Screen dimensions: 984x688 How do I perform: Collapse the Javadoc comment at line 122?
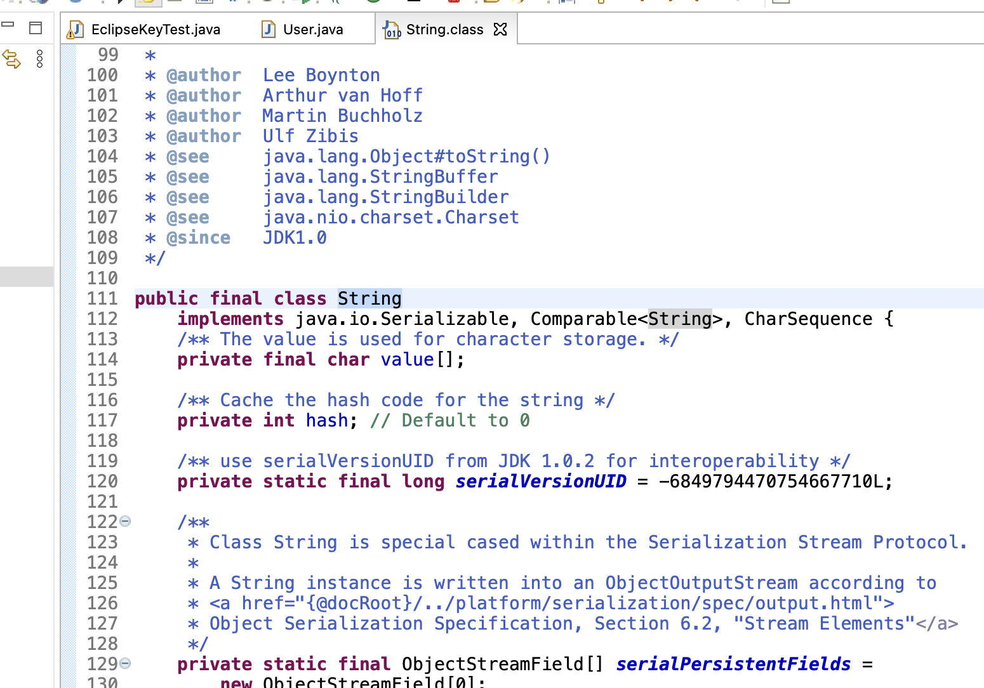(x=126, y=521)
